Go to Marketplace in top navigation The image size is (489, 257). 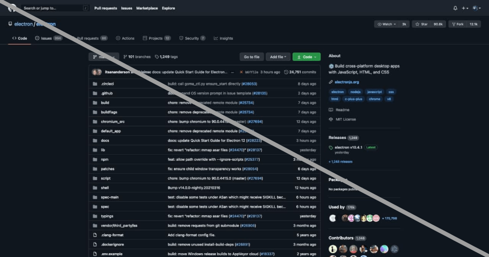(147, 8)
